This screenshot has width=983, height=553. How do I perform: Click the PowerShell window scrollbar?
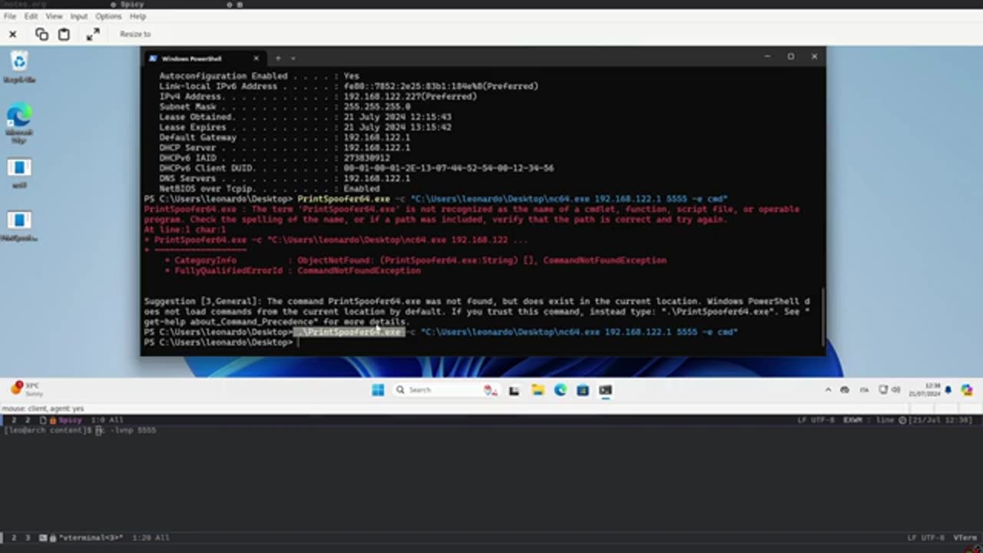coord(822,316)
